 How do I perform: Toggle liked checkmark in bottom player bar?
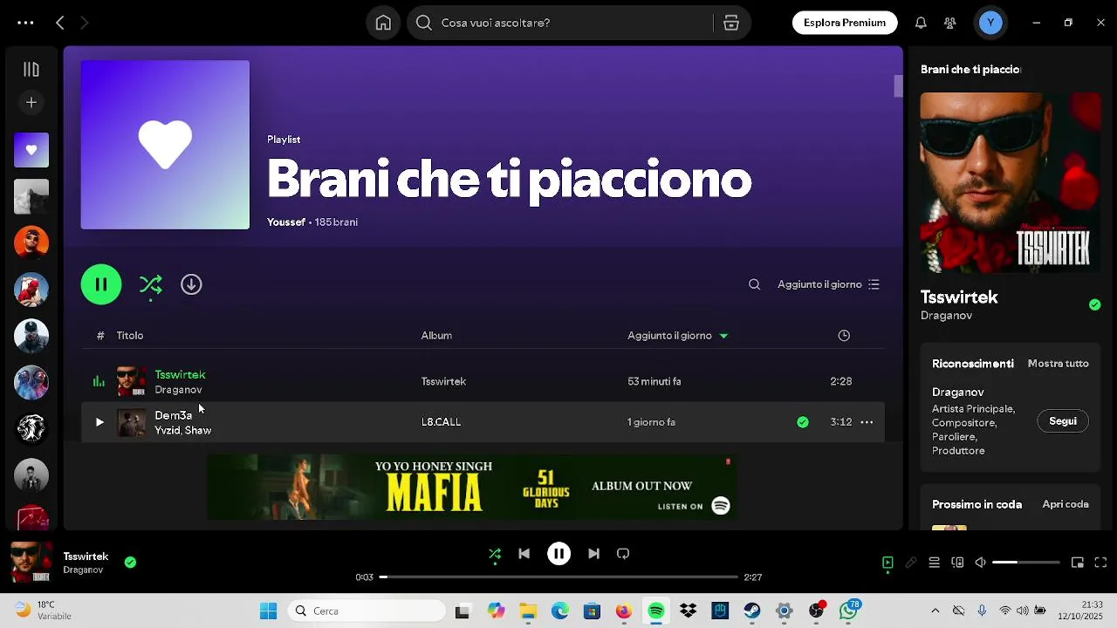[x=130, y=563]
